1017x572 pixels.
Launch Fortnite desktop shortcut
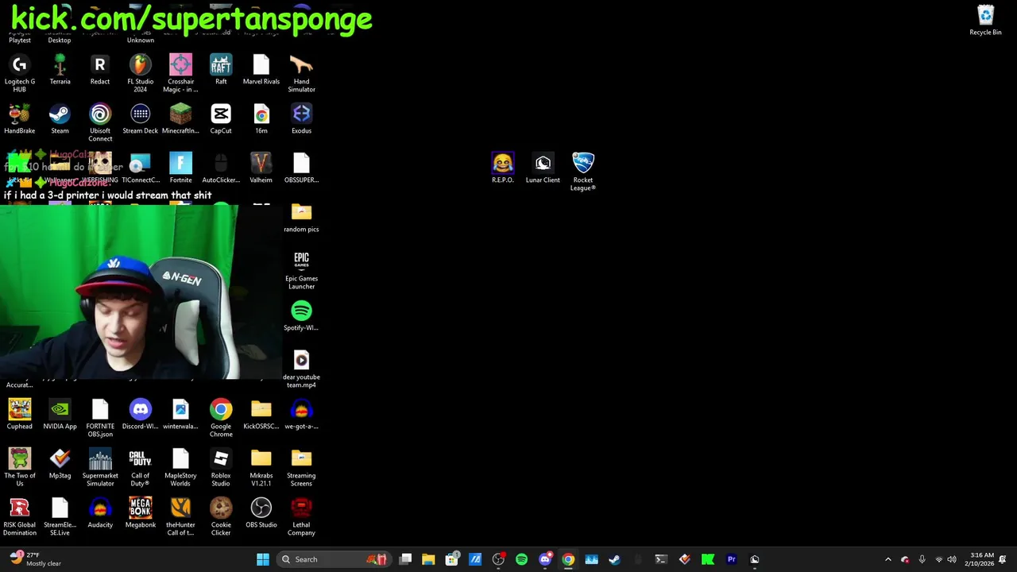pyautogui.click(x=180, y=168)
